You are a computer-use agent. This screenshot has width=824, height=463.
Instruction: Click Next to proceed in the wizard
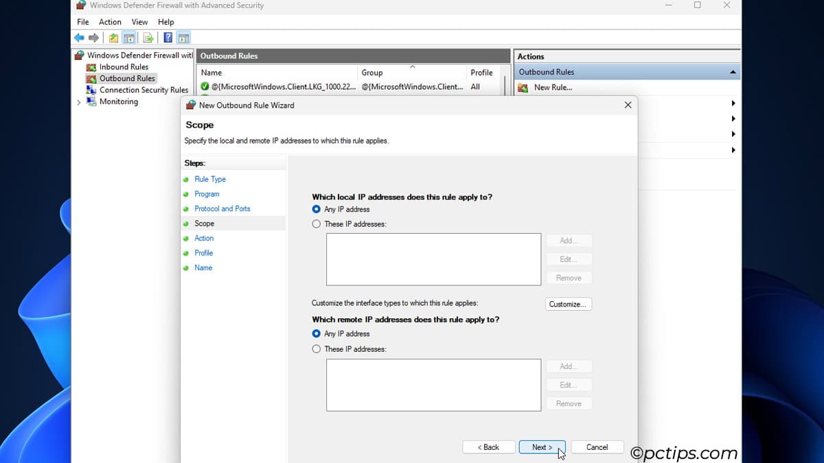542,447
